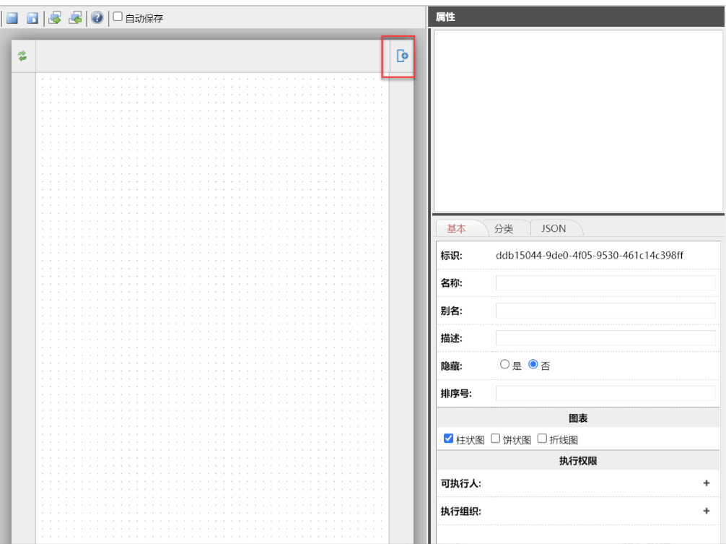The height and width of the screenshot is (544, 726).
Task: Expand 可执行人 with its plus button
Action: [706, 483]
